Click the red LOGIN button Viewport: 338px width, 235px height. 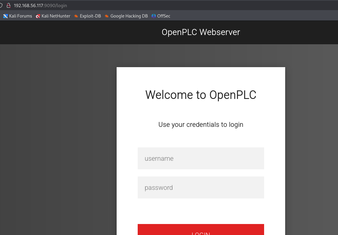click(x=201, y=230)
